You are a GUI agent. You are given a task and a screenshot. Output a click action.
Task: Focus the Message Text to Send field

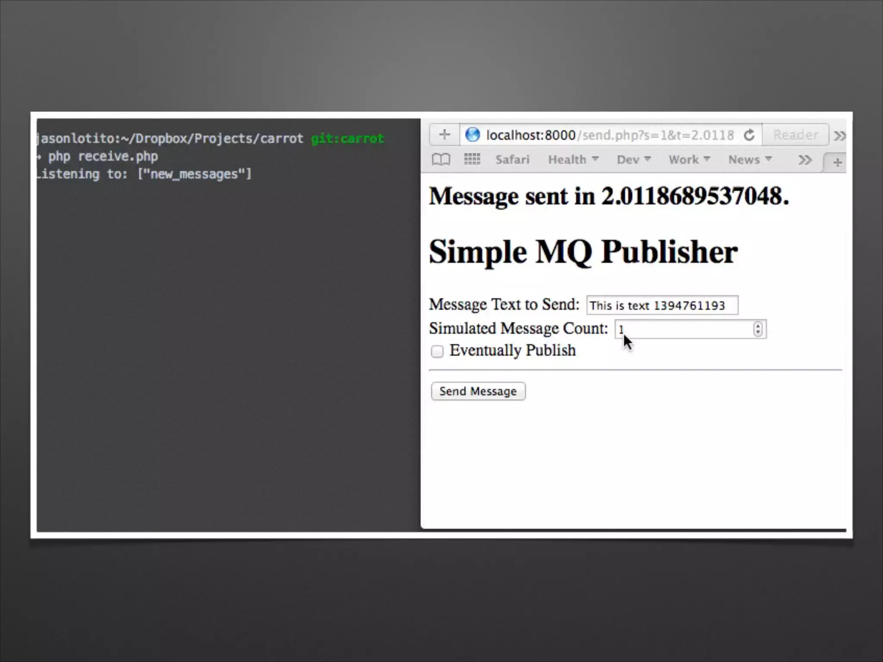coord(662,305)
